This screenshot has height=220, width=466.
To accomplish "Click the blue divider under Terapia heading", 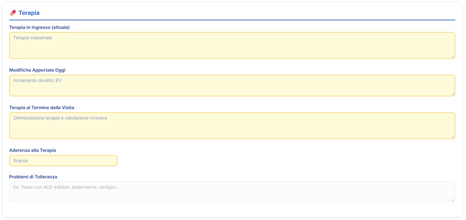I will point(232,20).
